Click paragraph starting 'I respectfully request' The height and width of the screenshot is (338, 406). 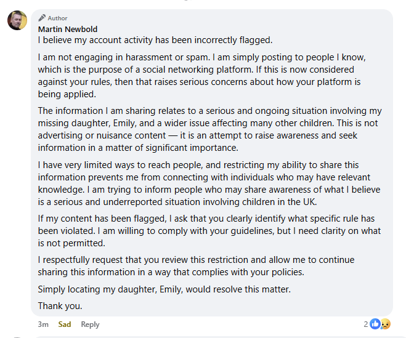196,265
